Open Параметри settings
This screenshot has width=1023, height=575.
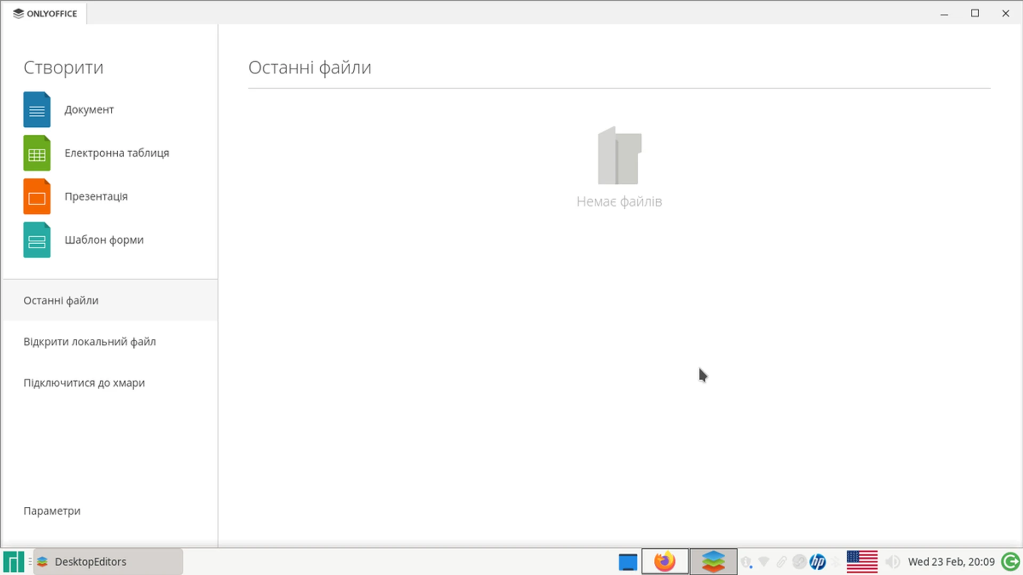coord(52,511)
